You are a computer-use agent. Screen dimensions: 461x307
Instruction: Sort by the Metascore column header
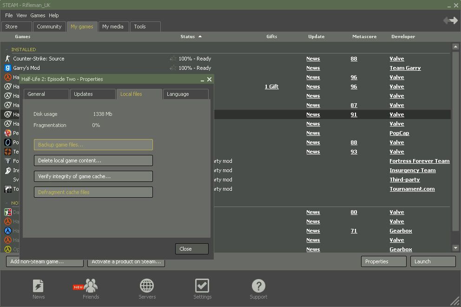pos(364,36)
